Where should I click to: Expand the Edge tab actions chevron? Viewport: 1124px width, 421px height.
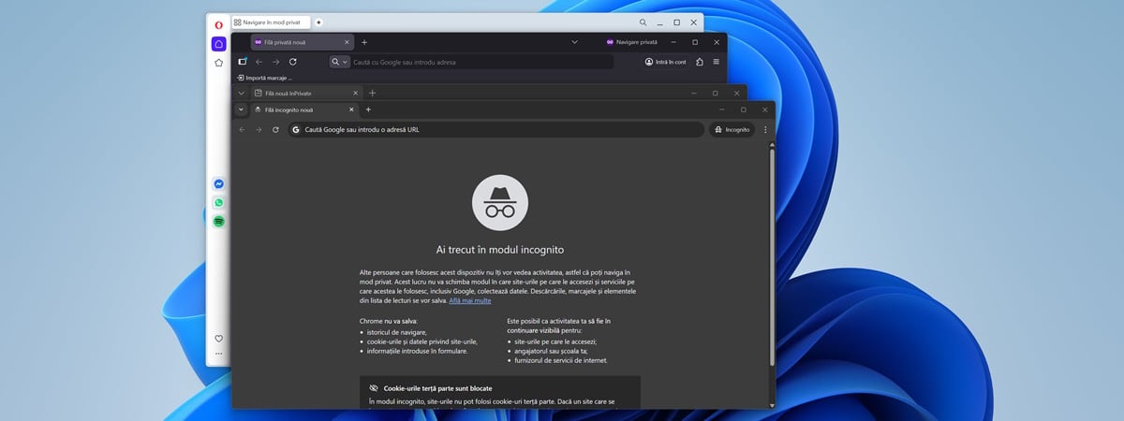(x=242, y=94)
